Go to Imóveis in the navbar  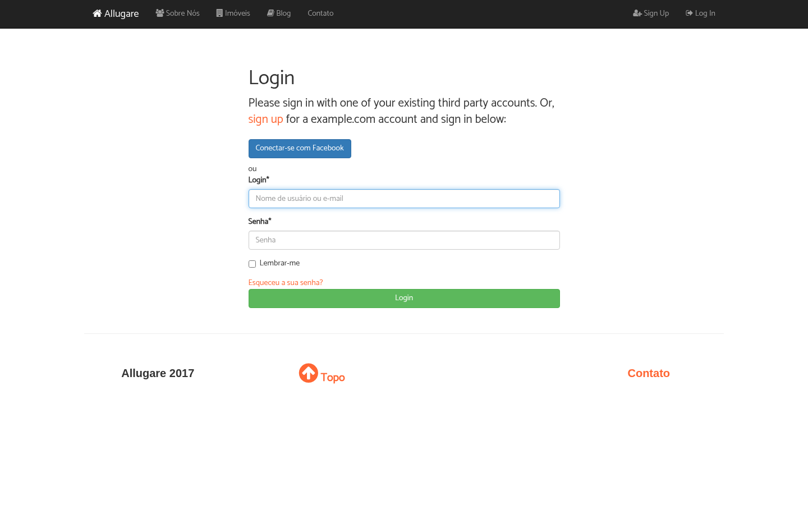pyautogui.click(x=233, y=13)
